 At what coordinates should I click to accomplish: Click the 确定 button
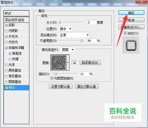(x=131, y=13)
